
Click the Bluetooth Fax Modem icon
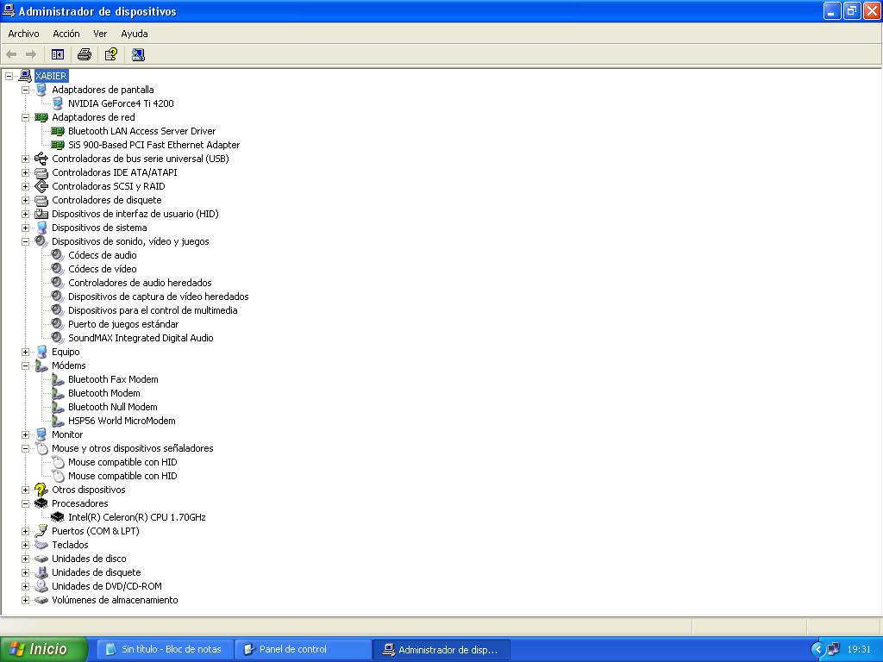tap(58, 379)
